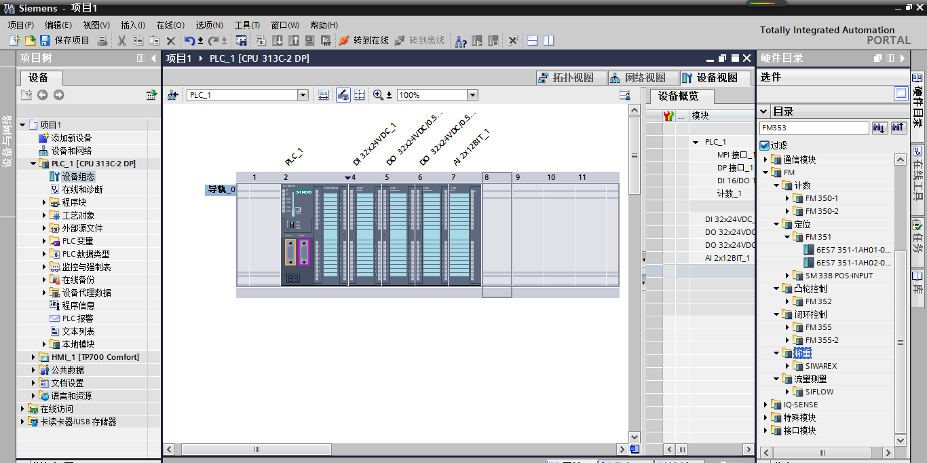The height and width of the screenshot is (463, 927).
Task: Open the 100% zoom level dropdown
Action: 472,95
